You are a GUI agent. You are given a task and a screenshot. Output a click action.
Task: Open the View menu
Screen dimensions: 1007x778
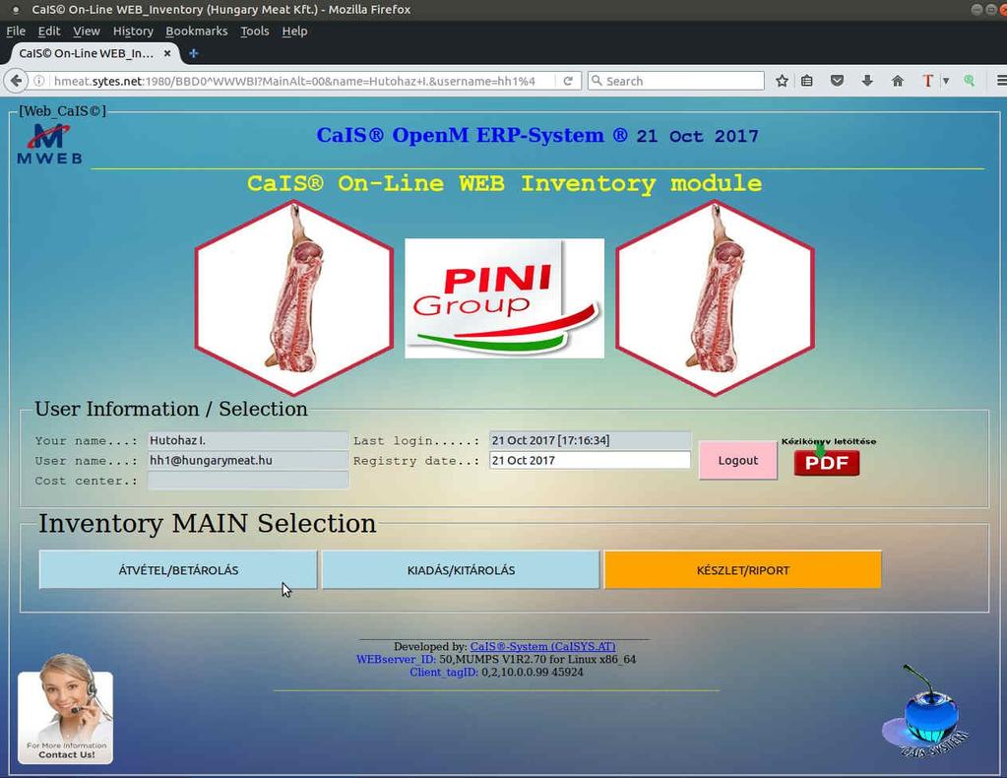coord(86,31)
